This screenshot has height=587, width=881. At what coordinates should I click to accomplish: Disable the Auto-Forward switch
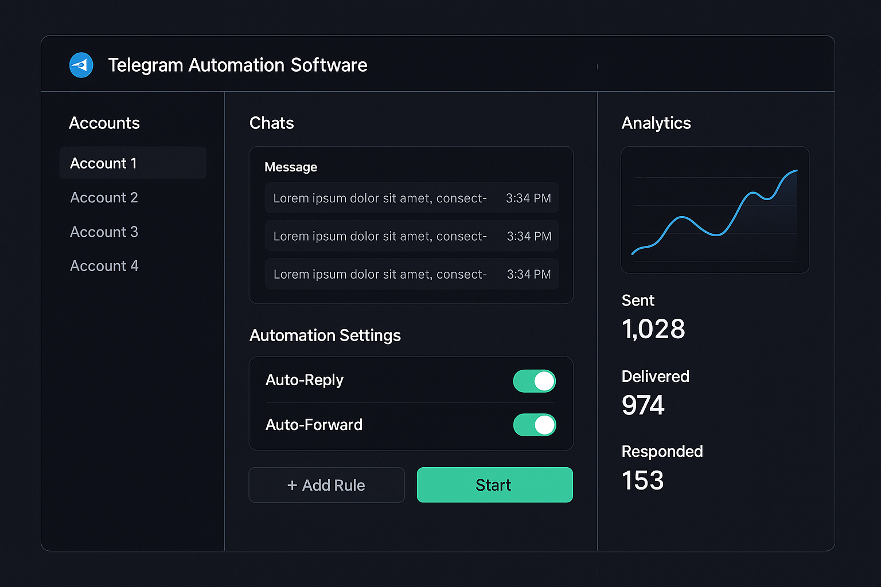534,425
